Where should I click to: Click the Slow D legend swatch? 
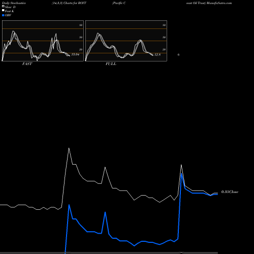tap(3, 6)
